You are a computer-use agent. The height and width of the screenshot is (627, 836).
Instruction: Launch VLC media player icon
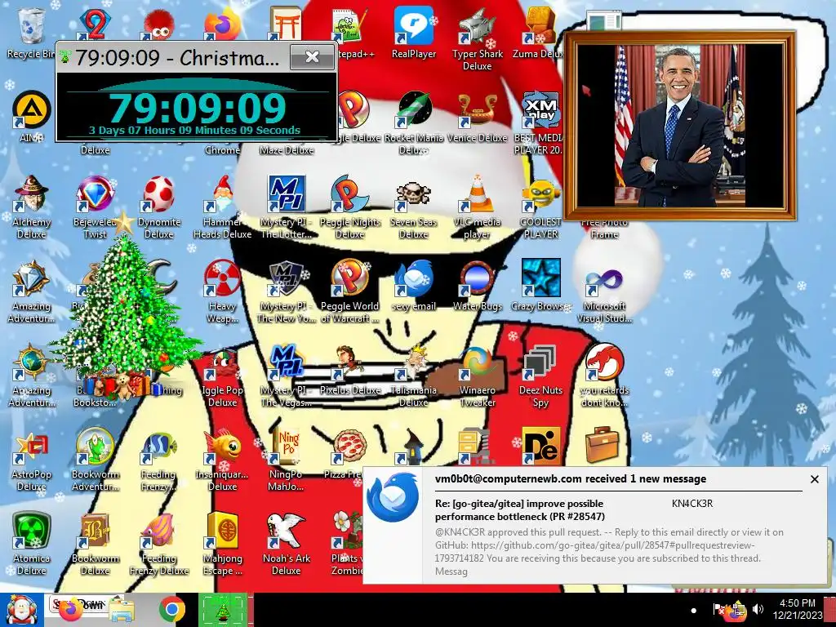coord(477,207)
